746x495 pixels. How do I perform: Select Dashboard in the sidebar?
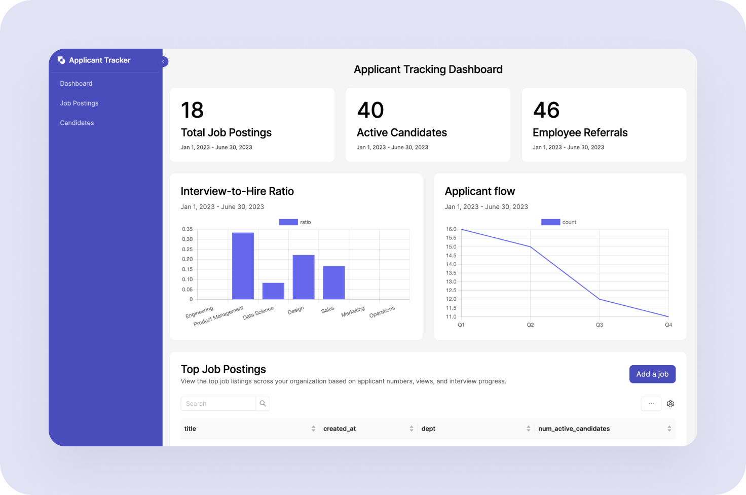coord(76,83)
